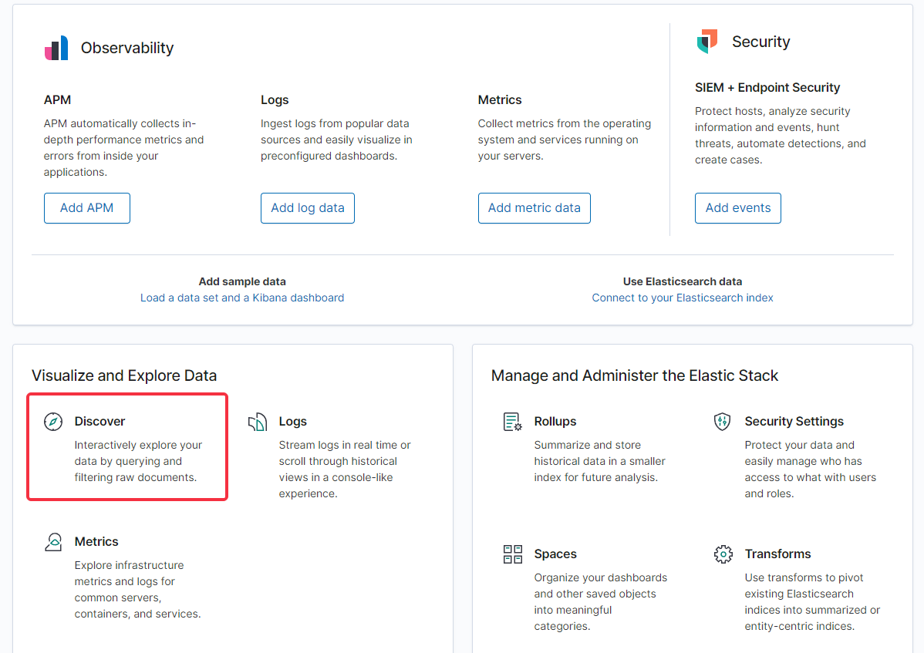Click the Observability logo icon
This screenshot has height=653, width=924.
[x=56, y=48]
